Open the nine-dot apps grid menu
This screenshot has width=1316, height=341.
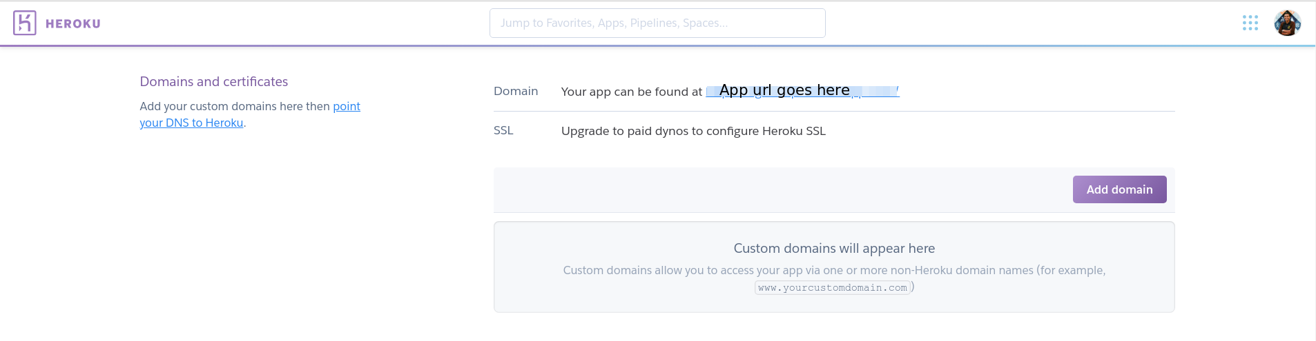(1250, 23)
